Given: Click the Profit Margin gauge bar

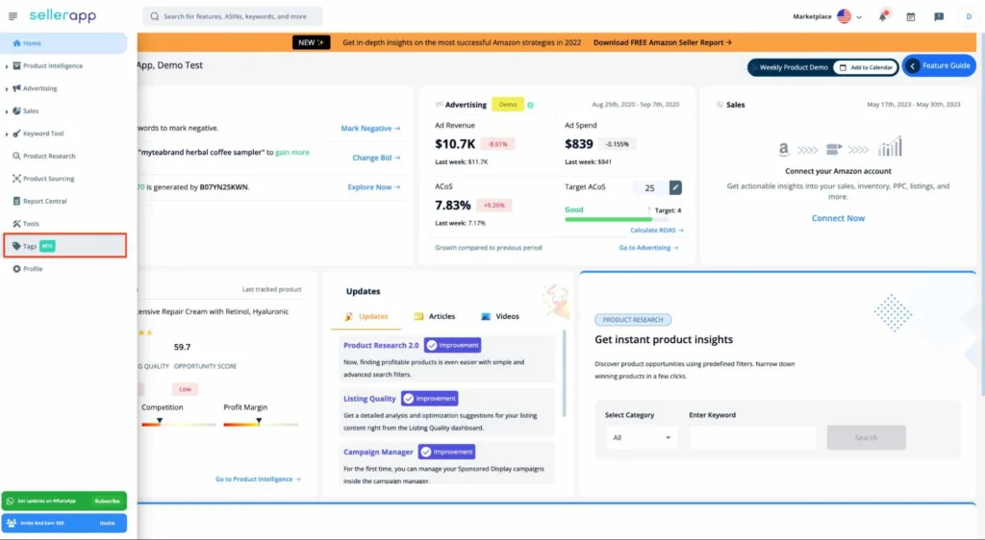Looking at the screenshot, I should point(261,425).
